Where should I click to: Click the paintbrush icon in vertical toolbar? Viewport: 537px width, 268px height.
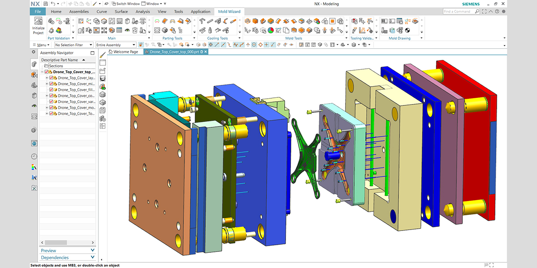tap(102, 54)
